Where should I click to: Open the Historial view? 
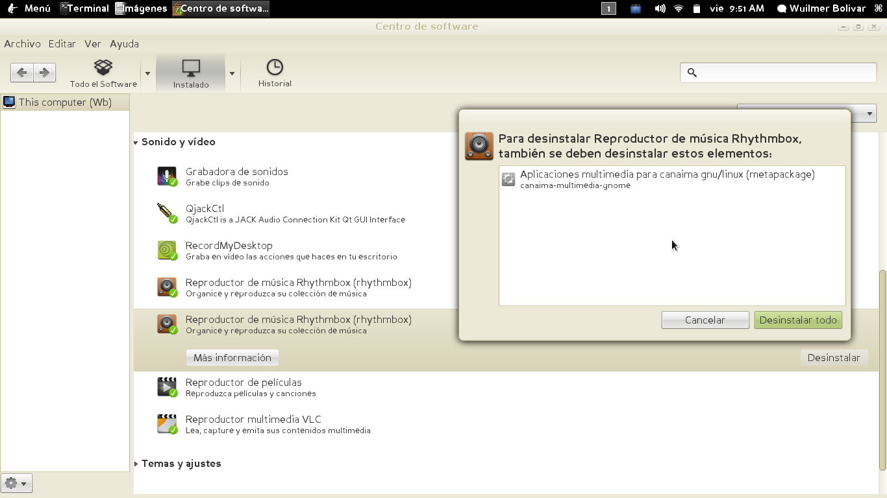tap(275, 73)
